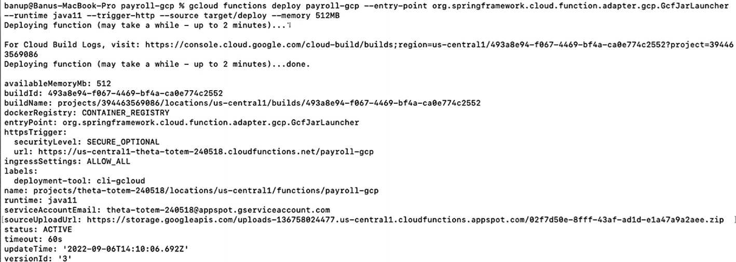
Task: Click the sourceUploadUrl storage.googleapis.com link
Action: point(405,219)
